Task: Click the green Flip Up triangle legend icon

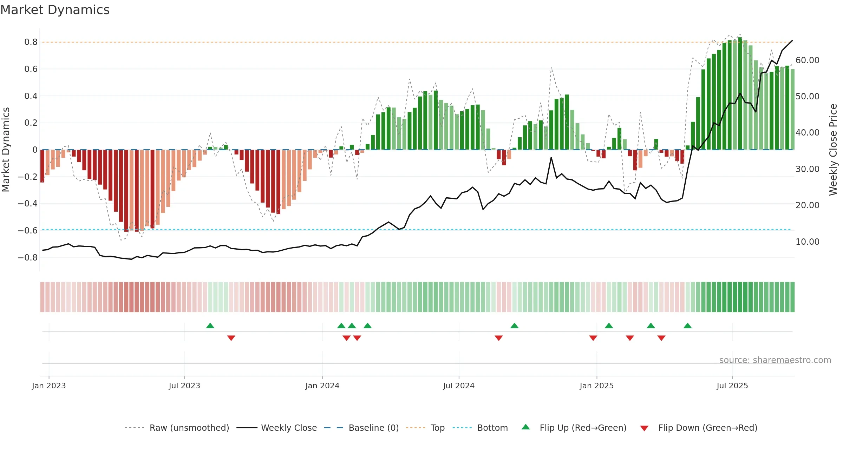Action: [x=526, y=427]
